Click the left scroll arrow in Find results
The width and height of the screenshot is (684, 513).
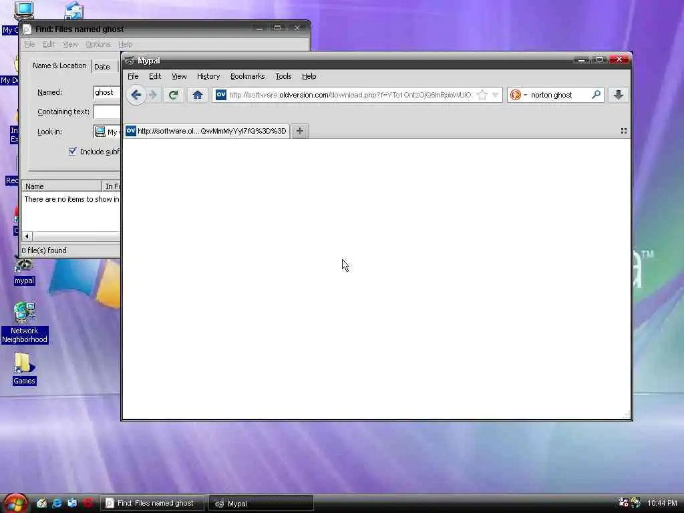point(27,236)
